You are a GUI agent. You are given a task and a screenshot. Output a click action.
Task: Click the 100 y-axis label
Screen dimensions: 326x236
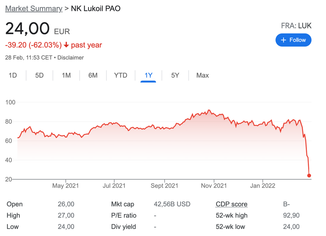11,102
